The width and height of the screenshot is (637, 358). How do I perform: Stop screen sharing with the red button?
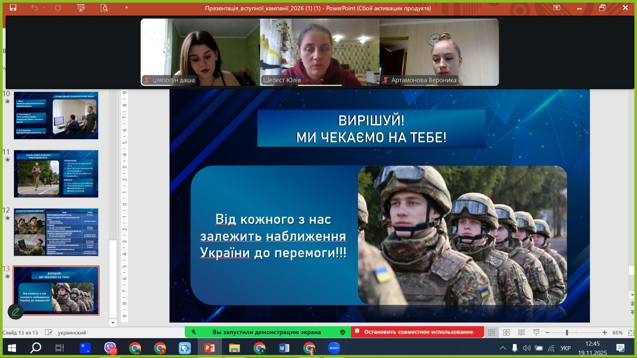[418, 332]
